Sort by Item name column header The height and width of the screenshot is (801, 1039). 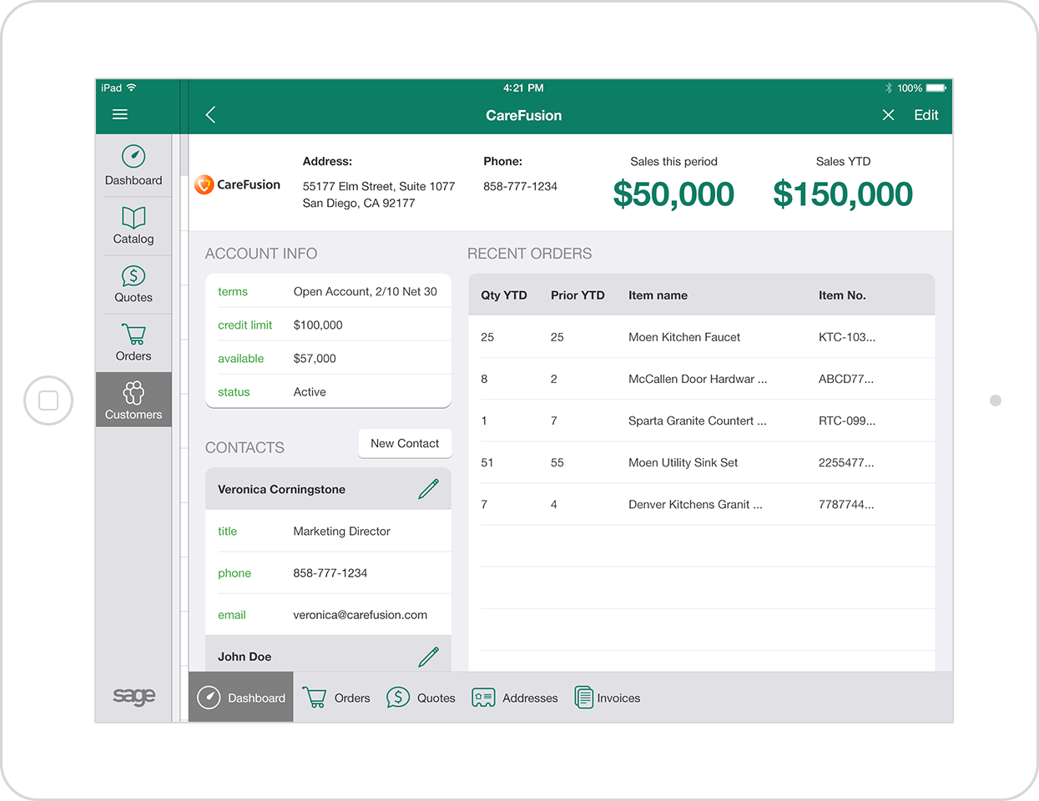658,295
